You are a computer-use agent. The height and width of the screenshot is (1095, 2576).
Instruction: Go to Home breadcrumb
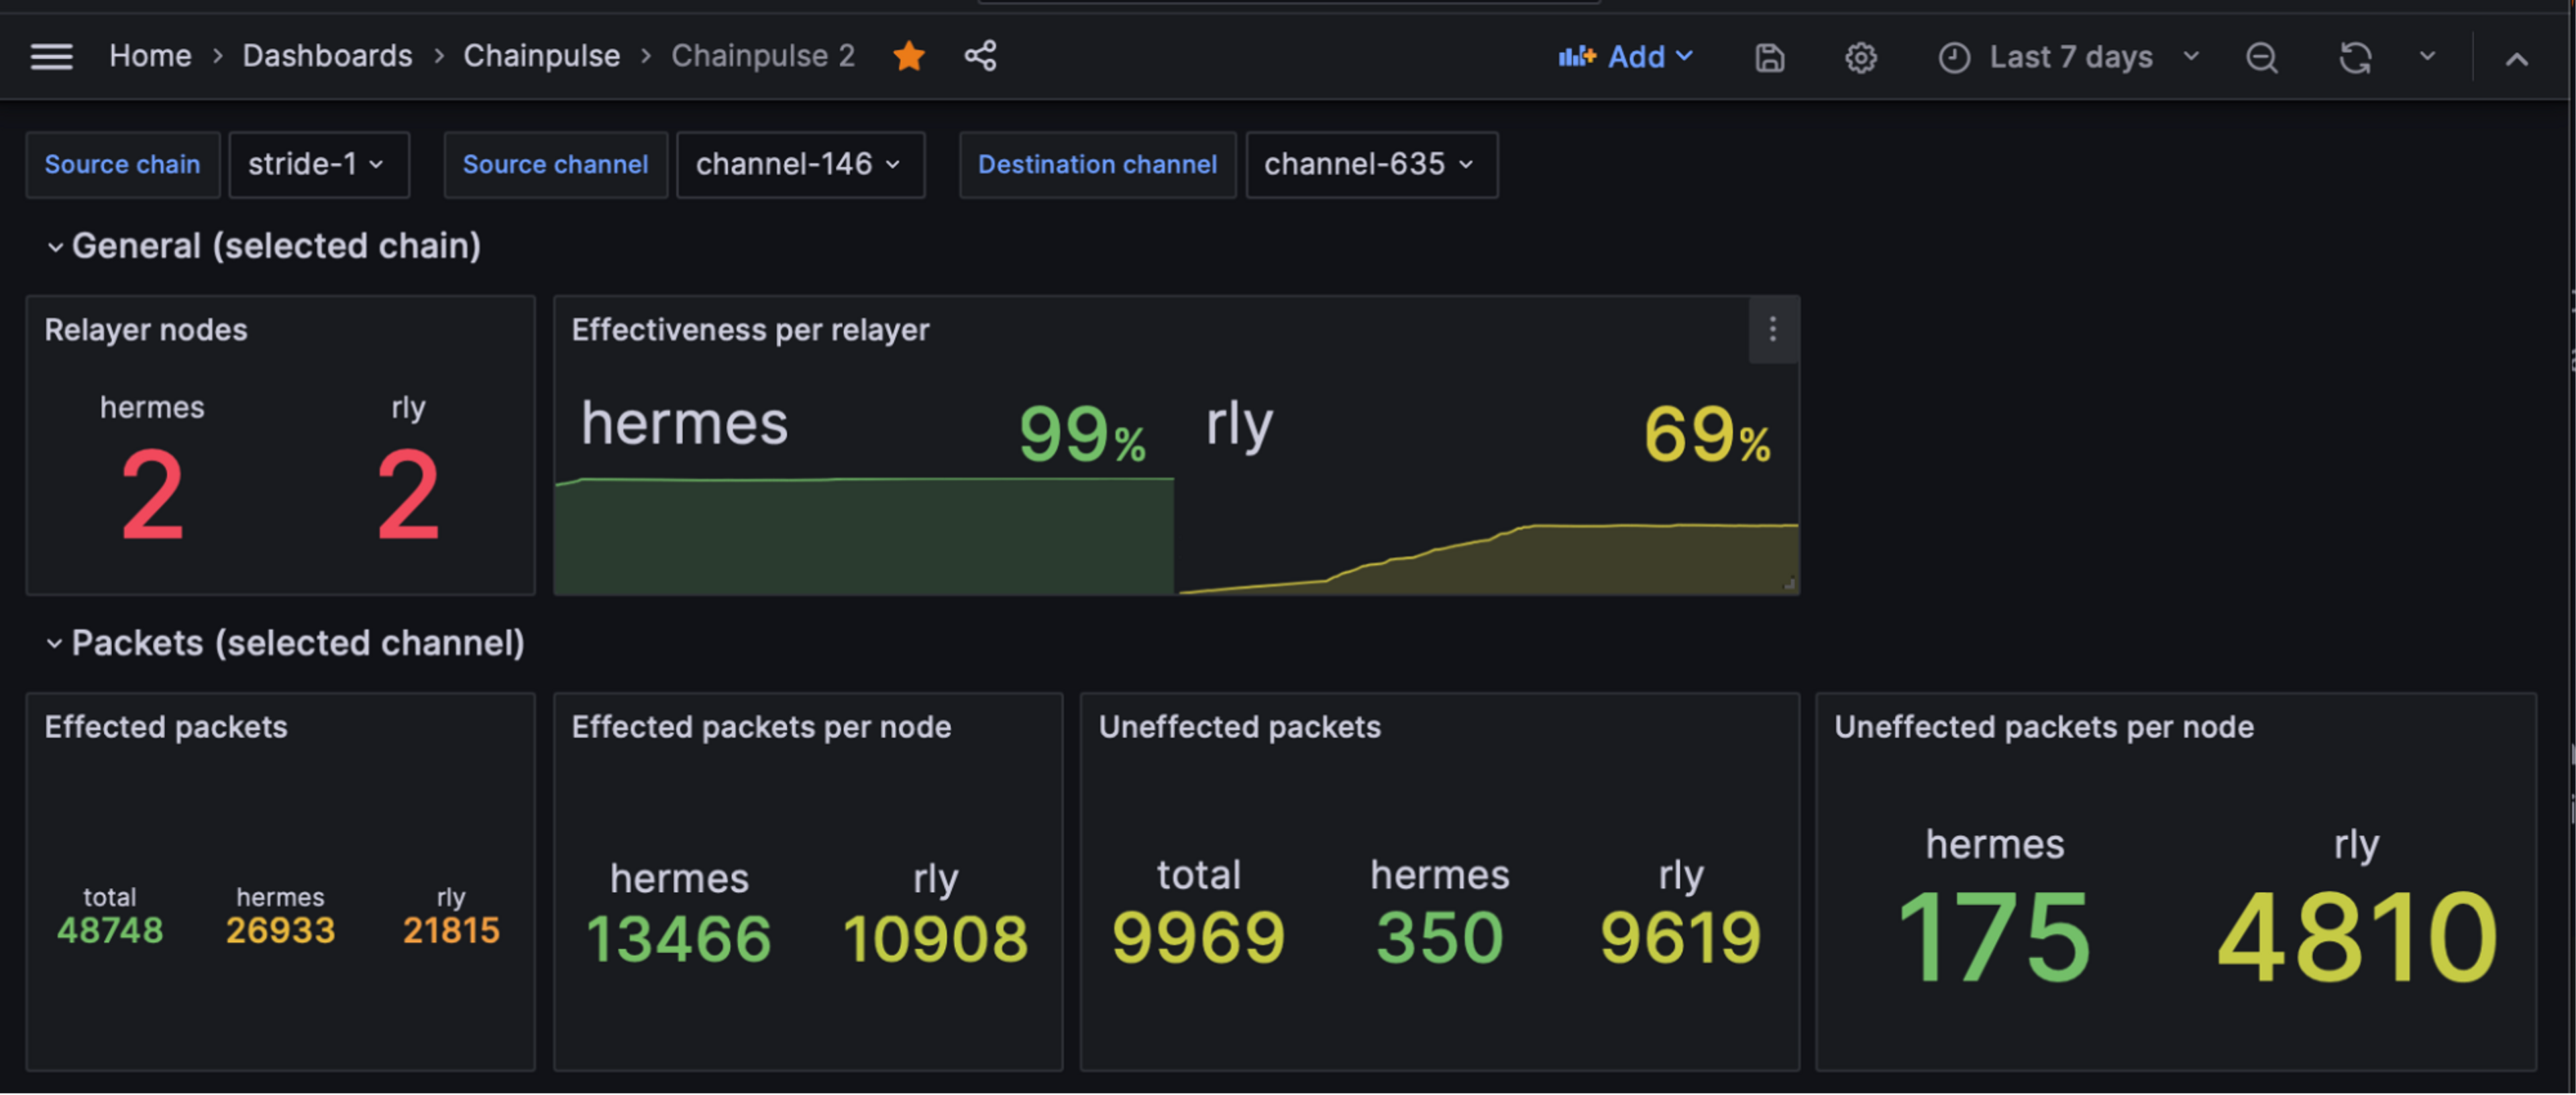click(150, 56)
